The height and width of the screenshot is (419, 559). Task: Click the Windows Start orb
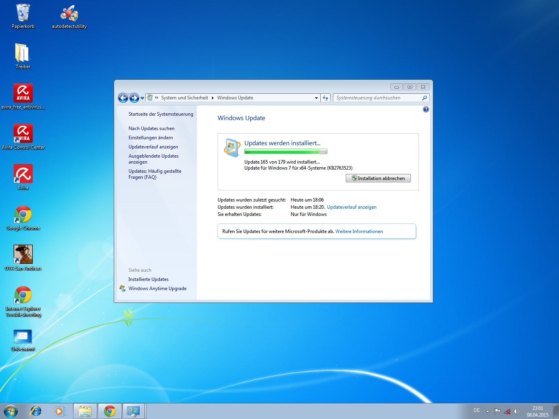[x=10, y=411]
